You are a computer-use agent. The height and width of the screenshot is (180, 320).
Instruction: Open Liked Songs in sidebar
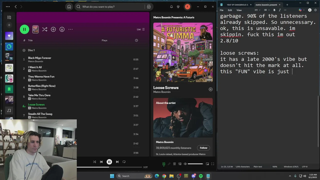[x=9, y=36]
